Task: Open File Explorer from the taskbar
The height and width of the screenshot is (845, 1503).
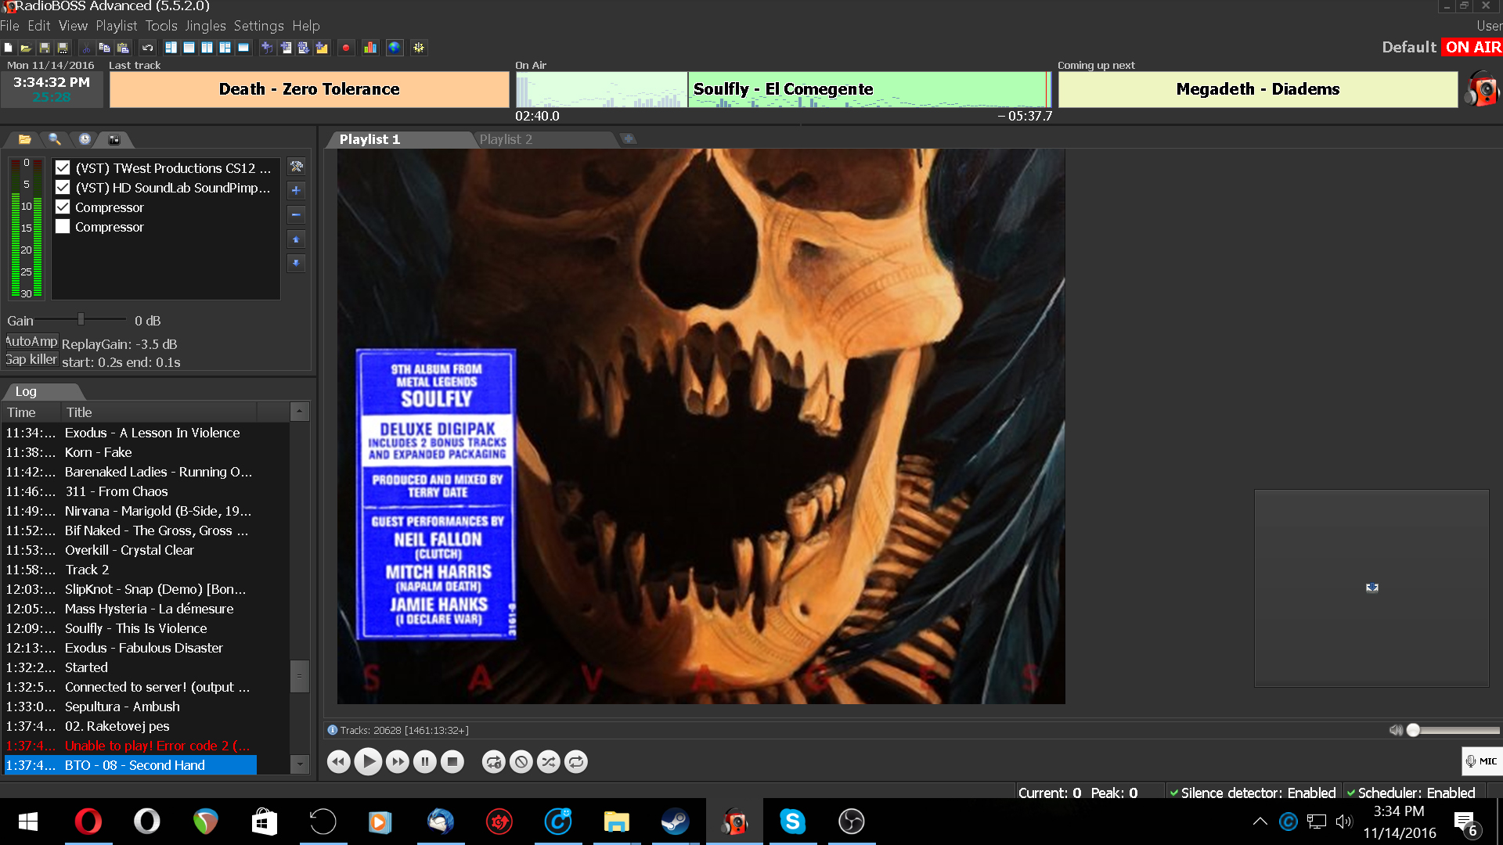Action: pyautogui.click(x=616, y=822)
